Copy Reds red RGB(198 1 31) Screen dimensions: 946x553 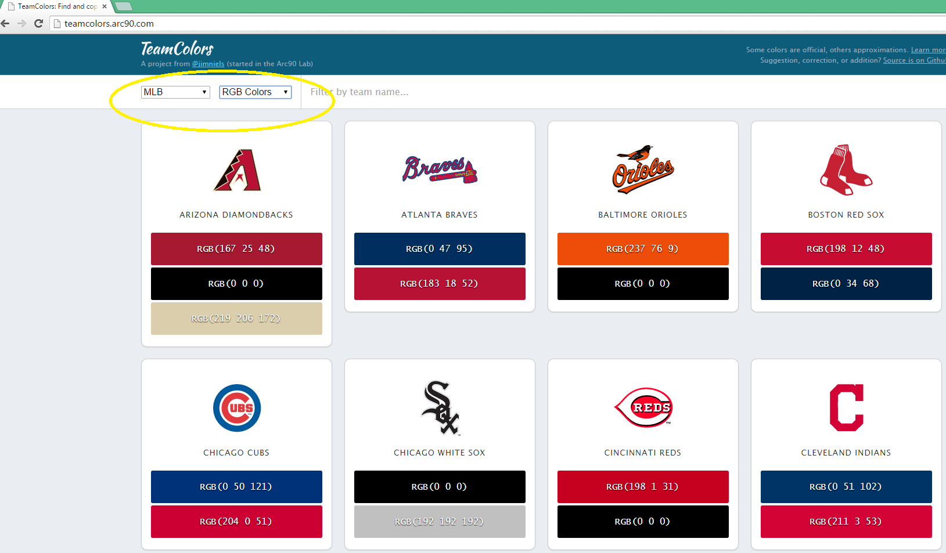pos(643,487)
